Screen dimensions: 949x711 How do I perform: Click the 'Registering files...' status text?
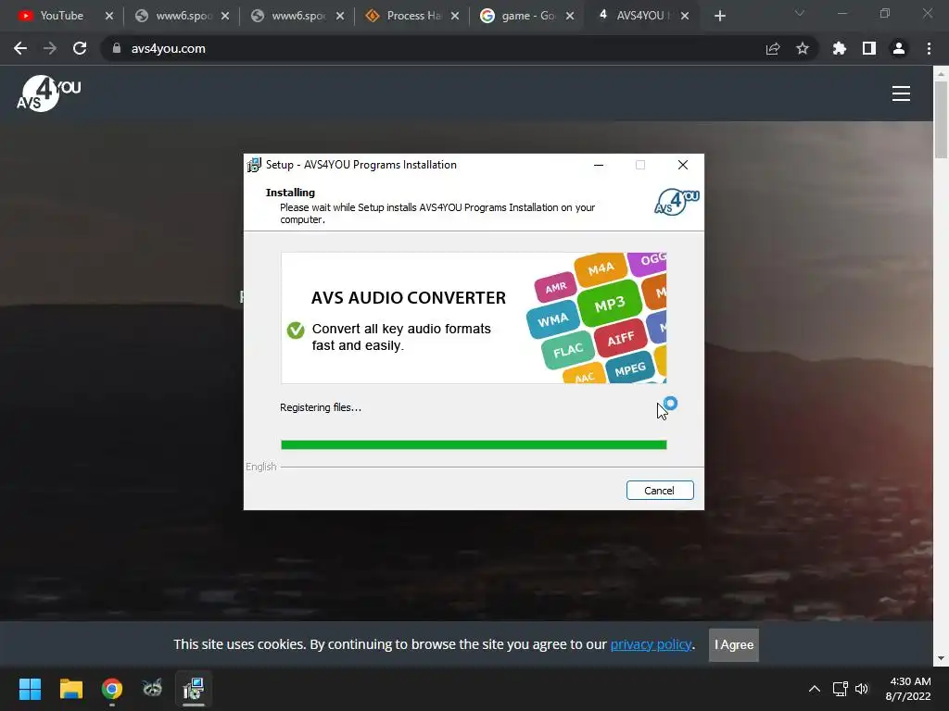tap(321, 407)
